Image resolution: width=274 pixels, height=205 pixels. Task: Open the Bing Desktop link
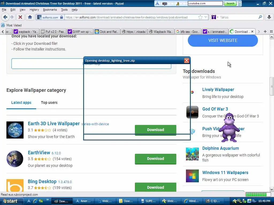[x=42, y=182]
